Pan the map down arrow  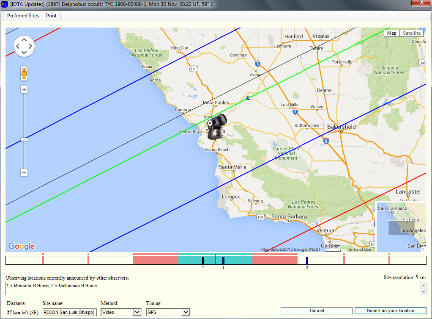tap(24, 52)
